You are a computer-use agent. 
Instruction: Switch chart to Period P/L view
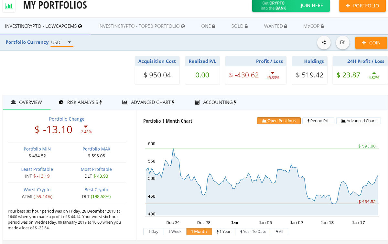click(318, 121)
